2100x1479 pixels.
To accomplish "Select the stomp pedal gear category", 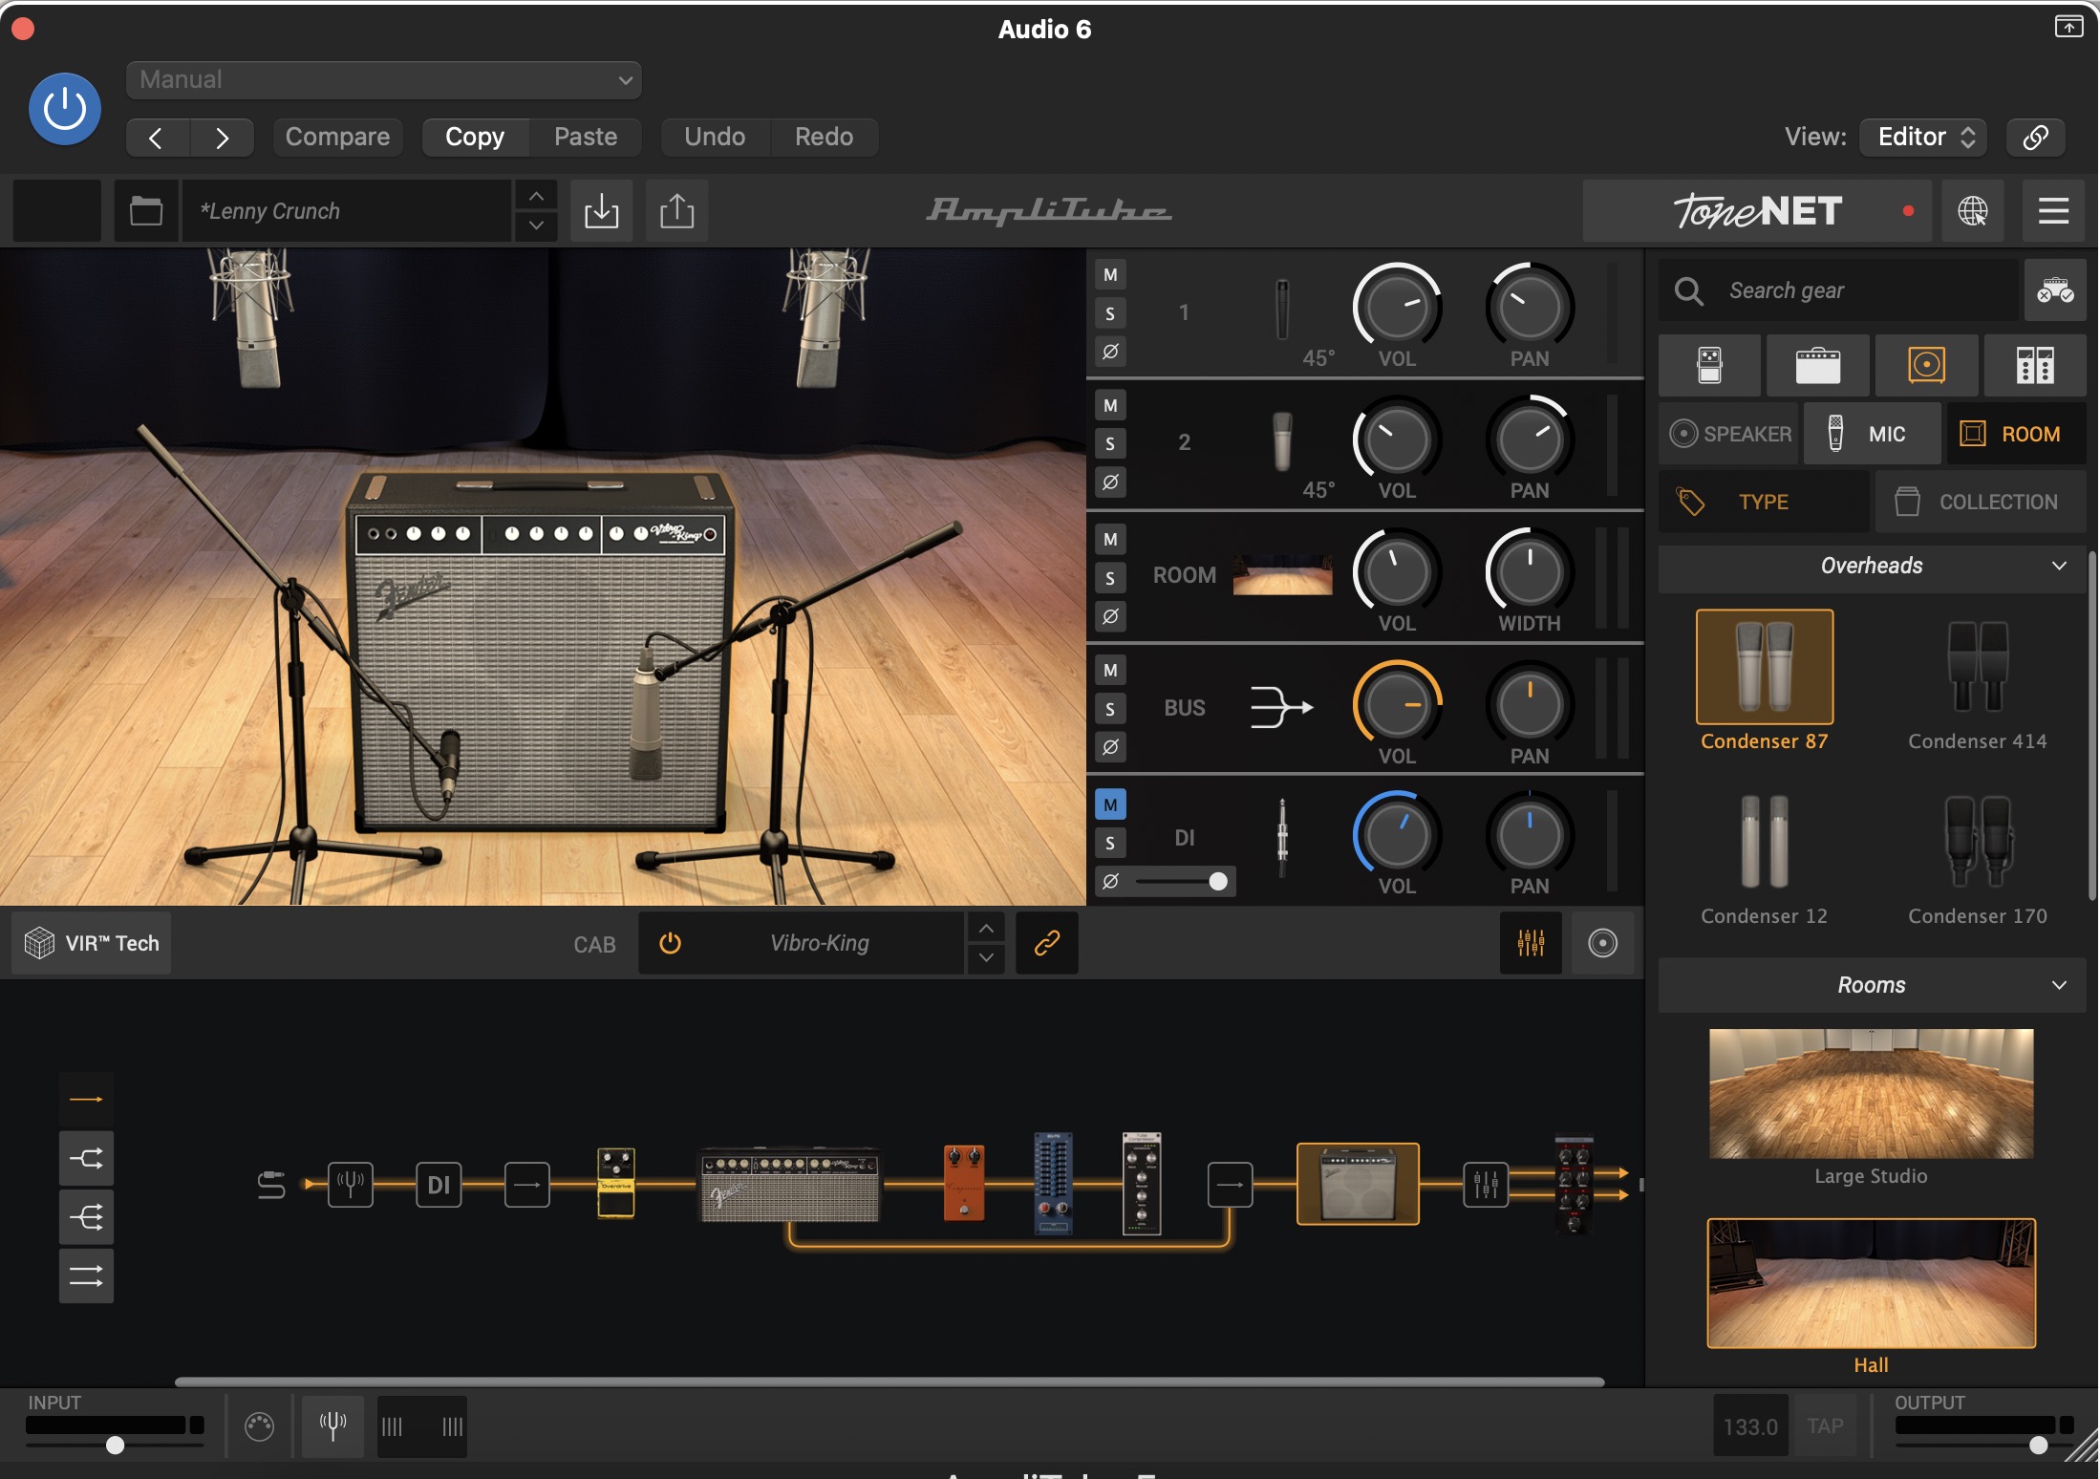I will coord(1710,366).
